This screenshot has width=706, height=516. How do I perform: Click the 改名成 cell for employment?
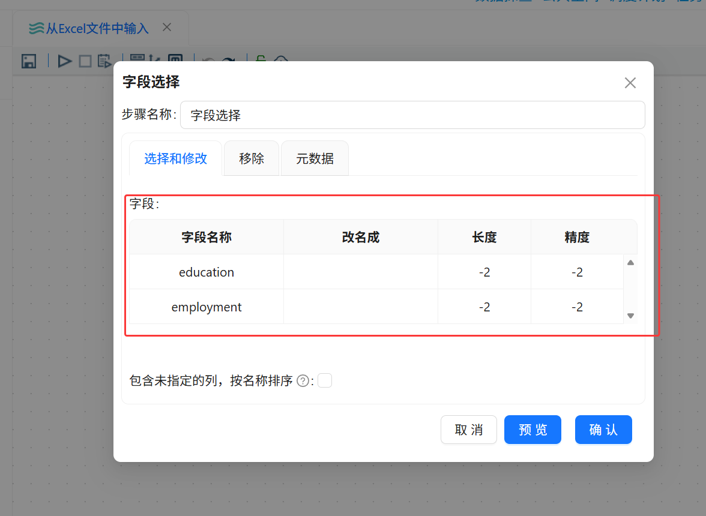[x=361, y=307]
